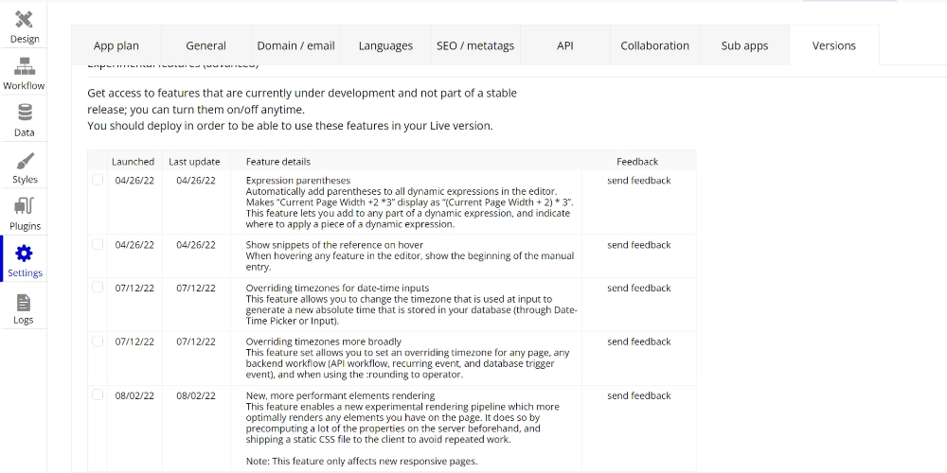The width and height of the screenshot is (947, 473).
Task: Send feedback for performant elements rendering
Action: click(x=638, y=395)
